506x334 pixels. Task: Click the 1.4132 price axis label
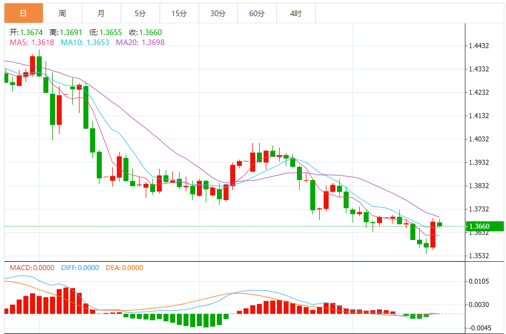[480, 116]
